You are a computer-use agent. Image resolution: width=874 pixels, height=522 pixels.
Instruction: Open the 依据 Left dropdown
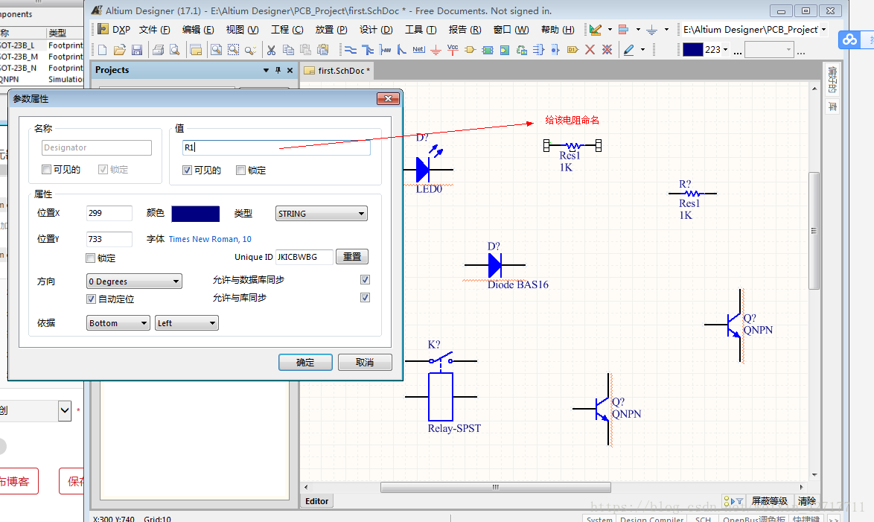[x=187, y=323]
